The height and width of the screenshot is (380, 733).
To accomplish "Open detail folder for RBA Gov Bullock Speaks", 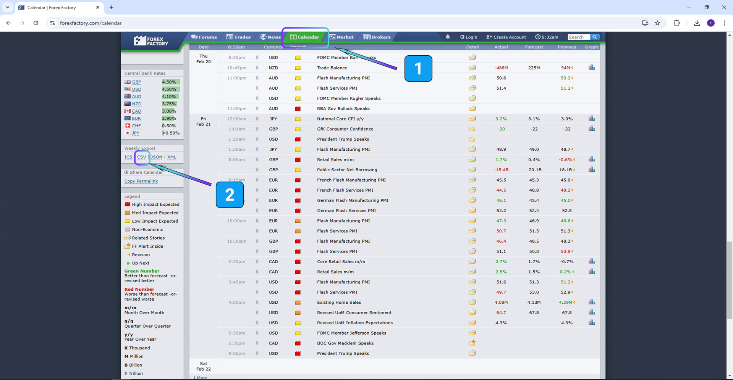I will point(472,108).
